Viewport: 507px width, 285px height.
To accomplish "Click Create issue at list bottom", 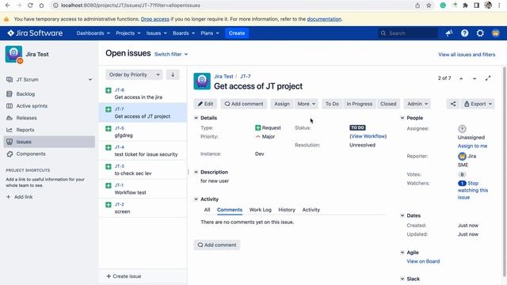I will 124,276.
